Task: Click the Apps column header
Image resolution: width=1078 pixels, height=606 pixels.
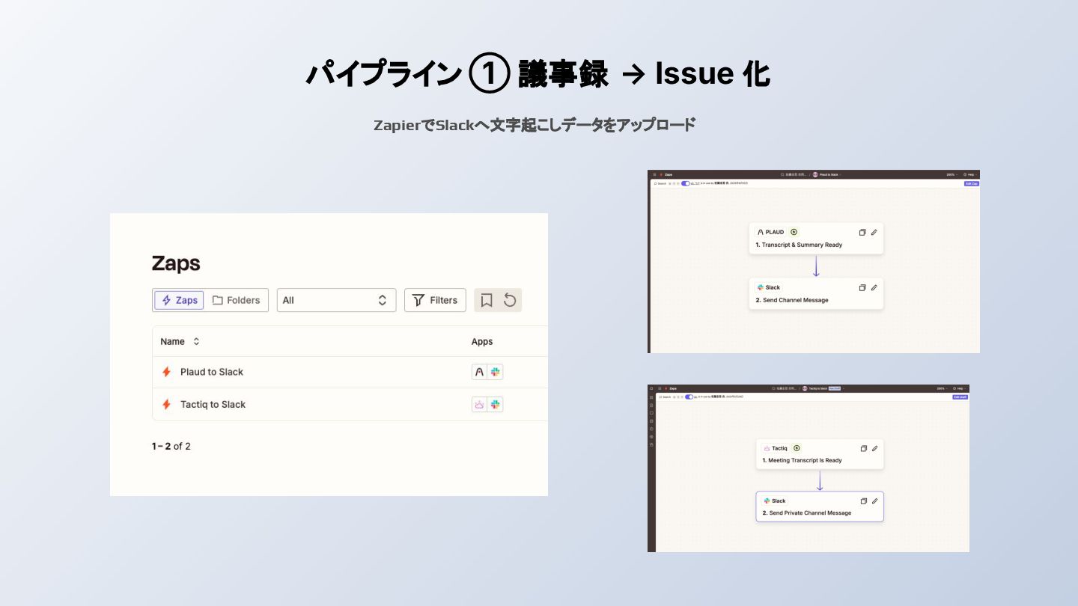Action: point(482,341)
